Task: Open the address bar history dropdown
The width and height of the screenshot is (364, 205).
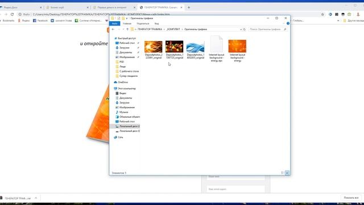Action: pyautogui.click(x=241, y=30)
